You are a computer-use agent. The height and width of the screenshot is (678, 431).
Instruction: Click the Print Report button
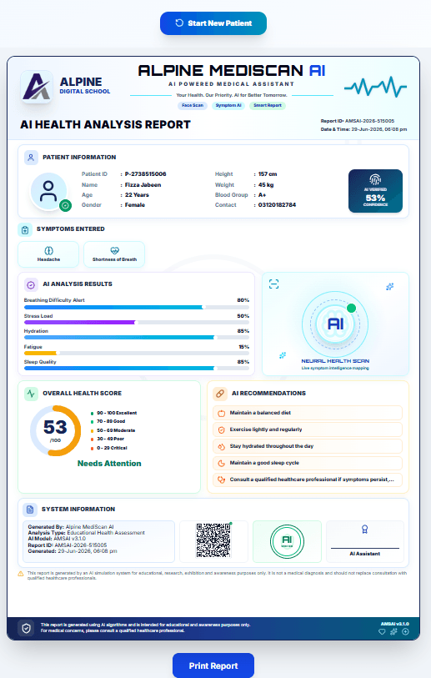(x=213, y=665)
